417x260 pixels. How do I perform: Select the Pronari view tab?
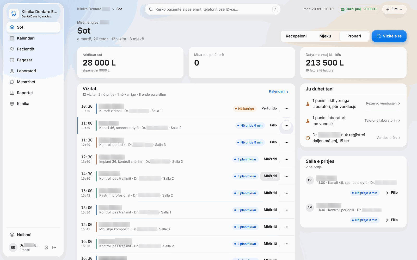tap(354, 36)
